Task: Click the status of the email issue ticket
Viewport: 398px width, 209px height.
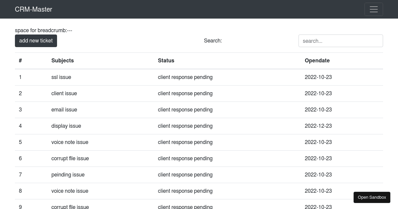Action: pyautogui.click(x=185, y=110)
